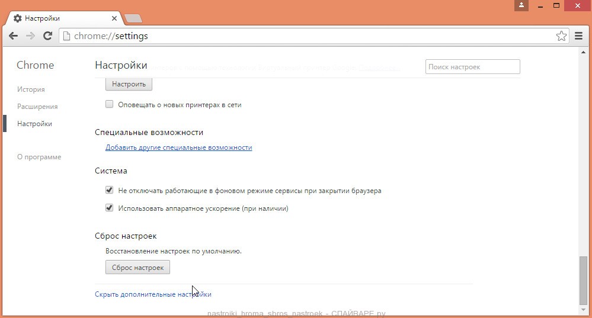Image resolution: width=592 pixels, height=318 pixels.
Task: Click the user profile icon
Action: click(x=521, y=5)
